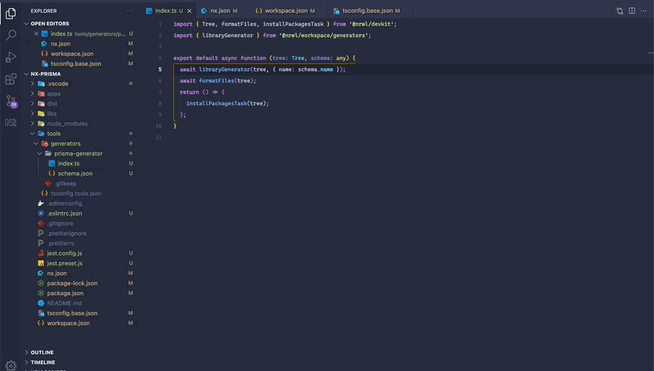Open Source Control view with 11 badge
Image resolution: width=654 pixels, height=371 pixels.
coord(11,101)
